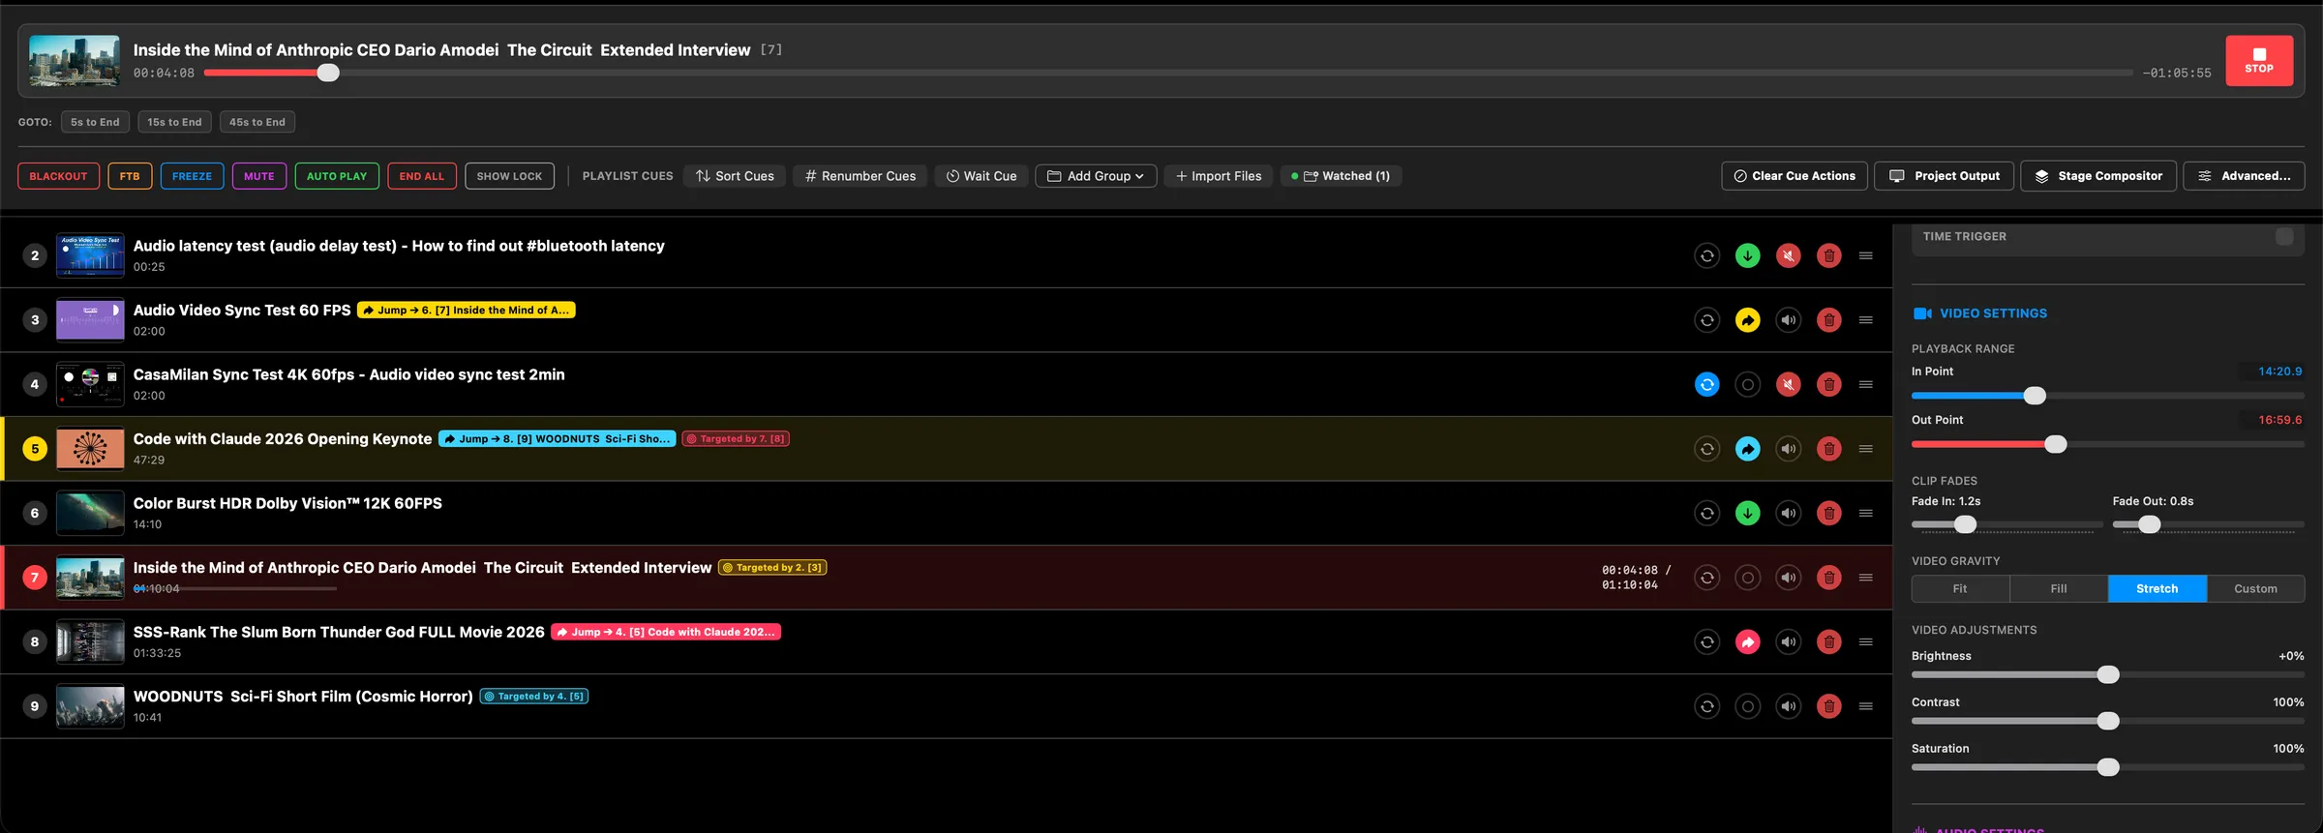The height and width of the screenshot is (833, 2323).
Task: Click the Brightness slider handle
Action: [x=2108, y=674]
